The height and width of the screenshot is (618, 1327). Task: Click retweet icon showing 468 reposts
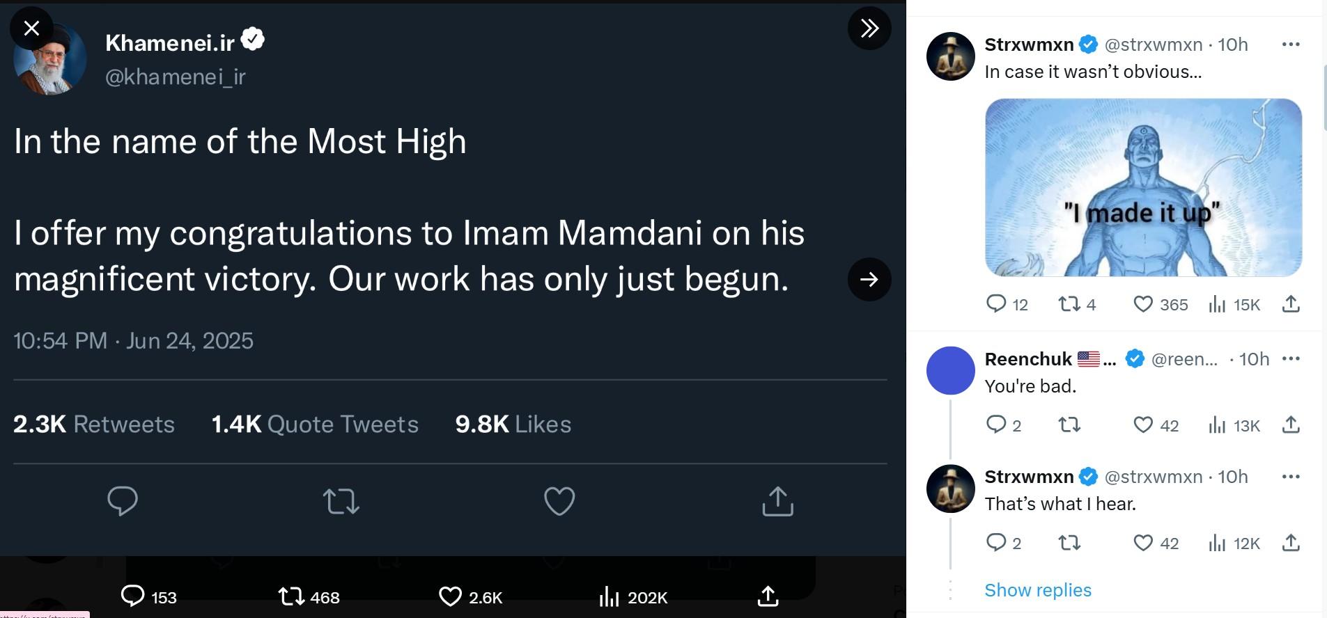pyautogui.click(x=309, y=596)
